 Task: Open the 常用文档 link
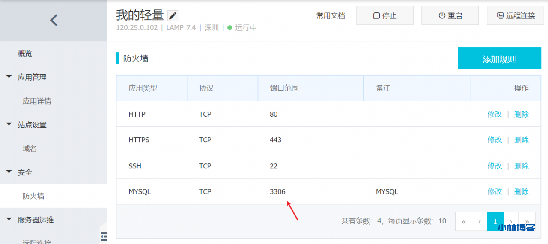pyautogui.click(x=331, y=16)
